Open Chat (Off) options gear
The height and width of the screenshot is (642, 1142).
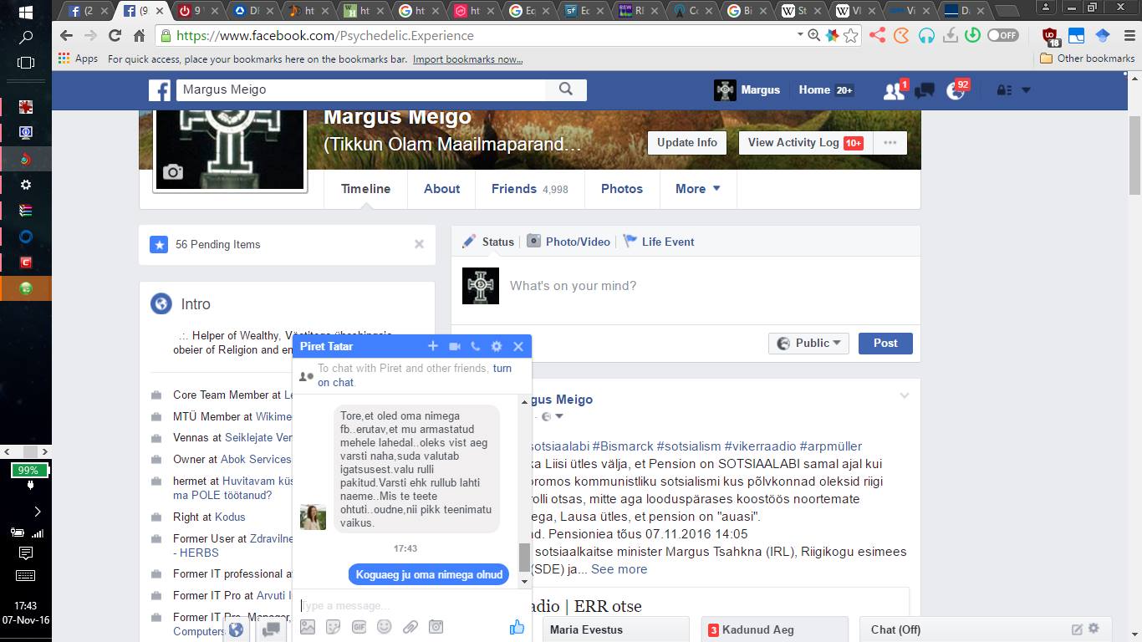click(x=1094, y=629)
